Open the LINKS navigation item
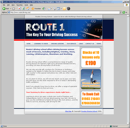The image size is (130, 128). [81, 44]
